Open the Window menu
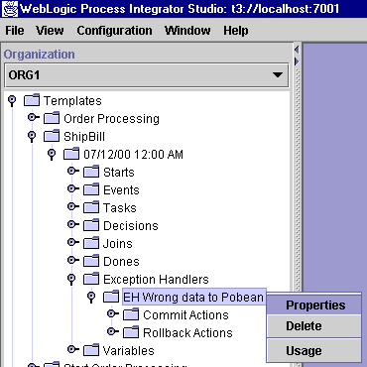Image resolution: width=367 pixels, height=367 pixels. click(187, 31)
